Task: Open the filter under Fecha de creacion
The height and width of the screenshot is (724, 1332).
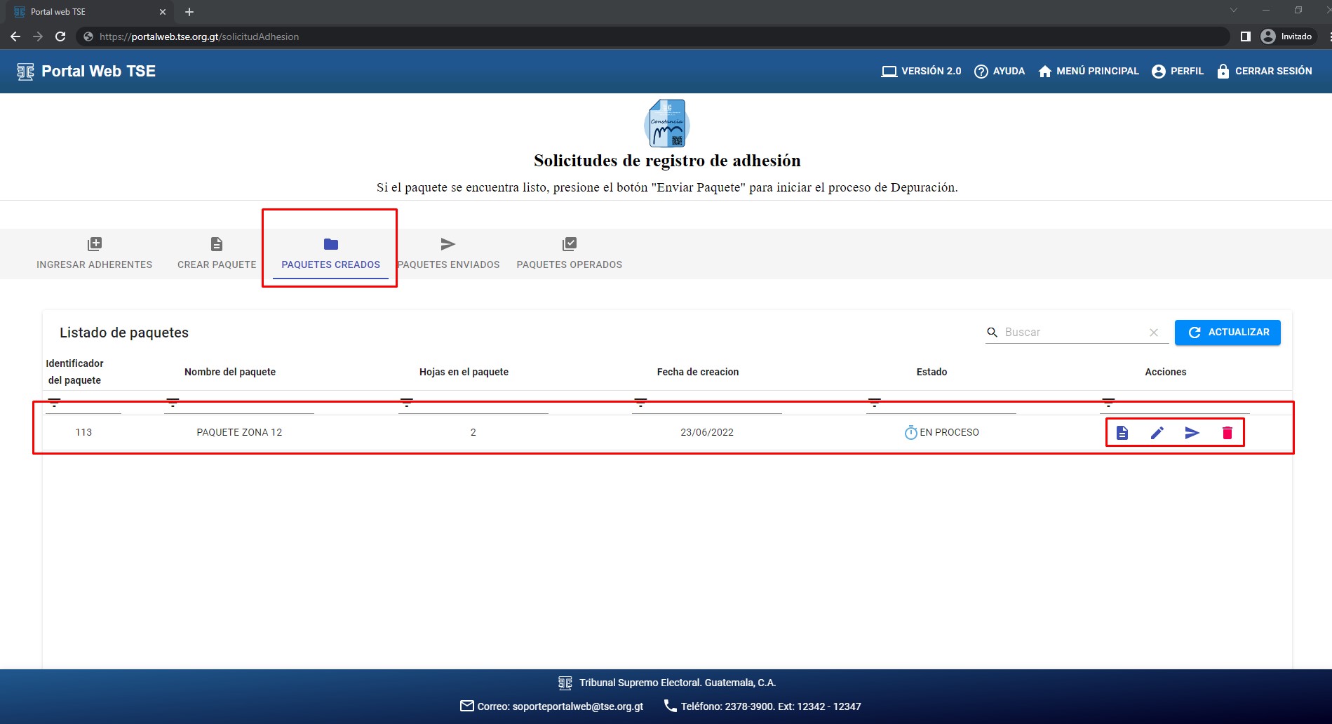Action: tap(640, 403)
